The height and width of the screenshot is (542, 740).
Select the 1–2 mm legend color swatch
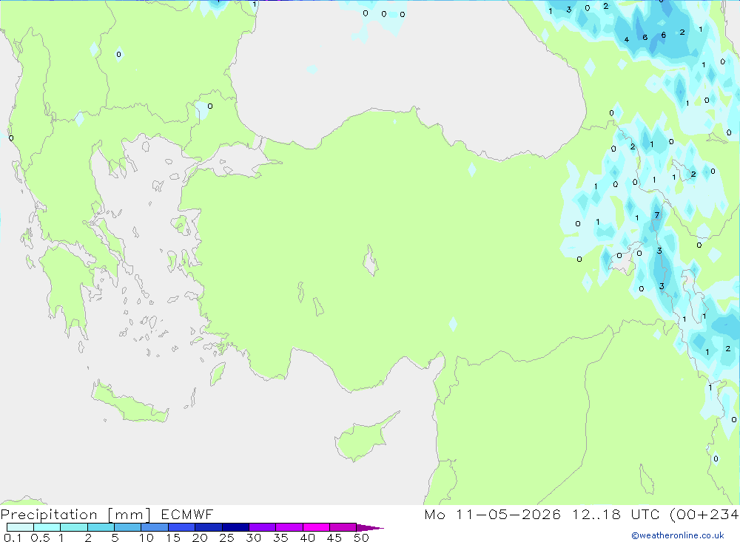pyautogui.click(x=74, y=527)
